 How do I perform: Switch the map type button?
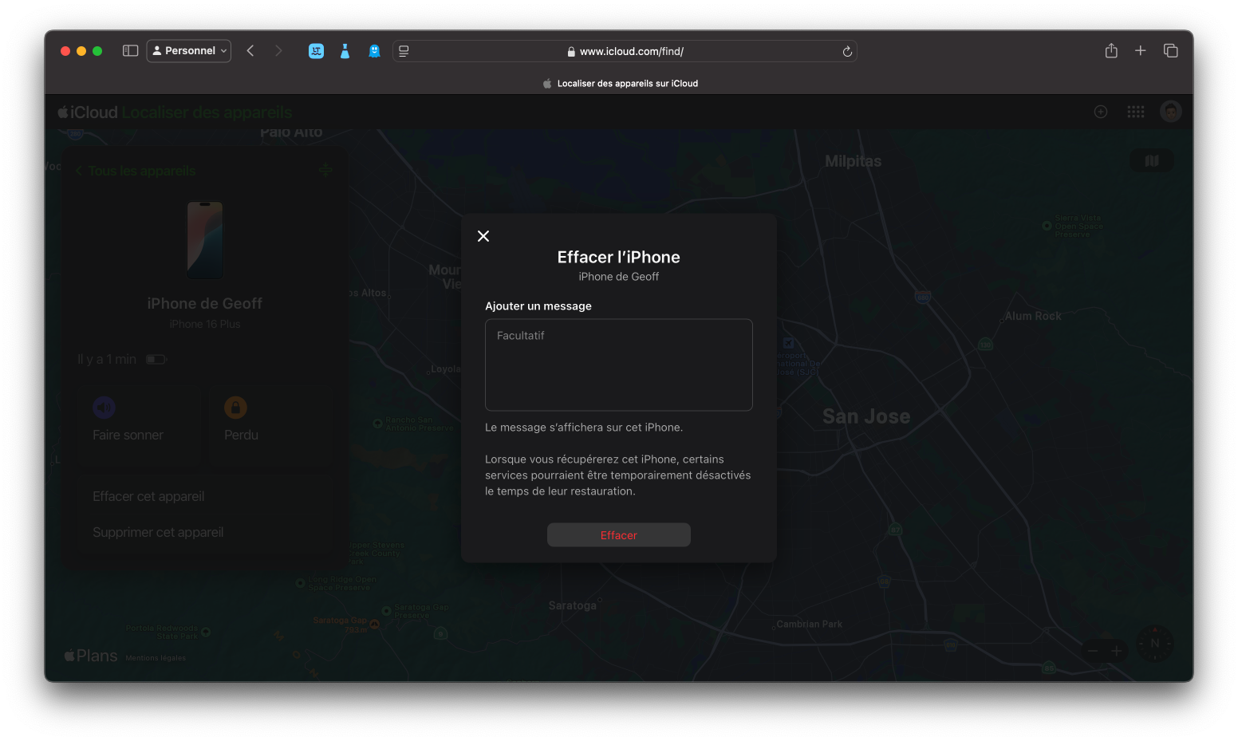point(1152,160)
